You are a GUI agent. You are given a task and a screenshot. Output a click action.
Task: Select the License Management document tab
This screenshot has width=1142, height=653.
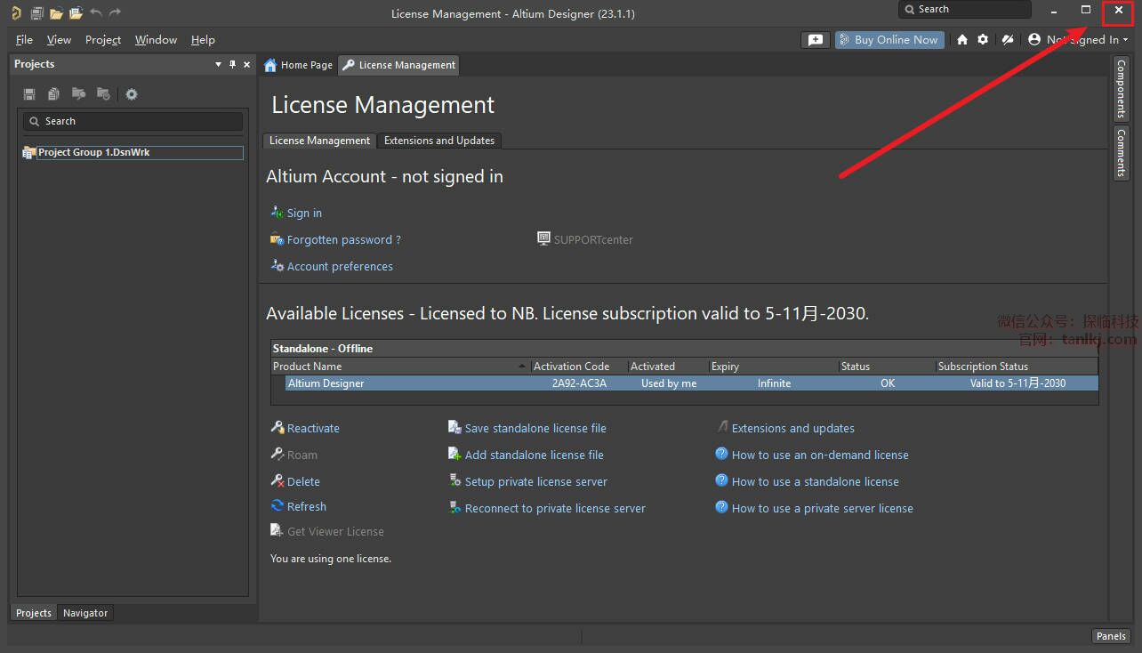[399, 65]
